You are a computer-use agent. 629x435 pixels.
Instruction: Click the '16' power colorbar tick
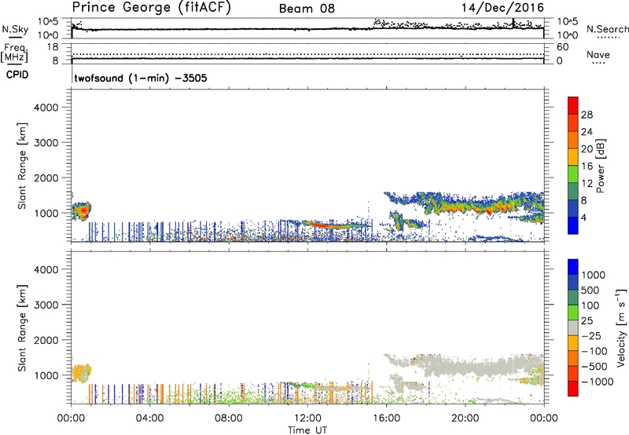pos(587,166)
